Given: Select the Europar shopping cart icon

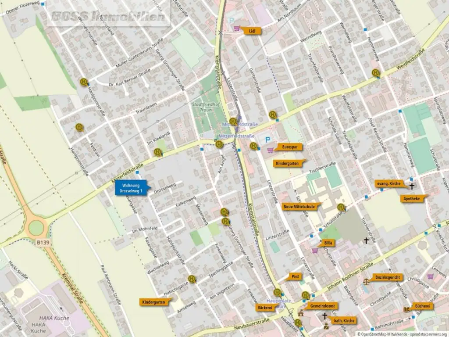Looking at the screenshot, I should coord(270,150).
